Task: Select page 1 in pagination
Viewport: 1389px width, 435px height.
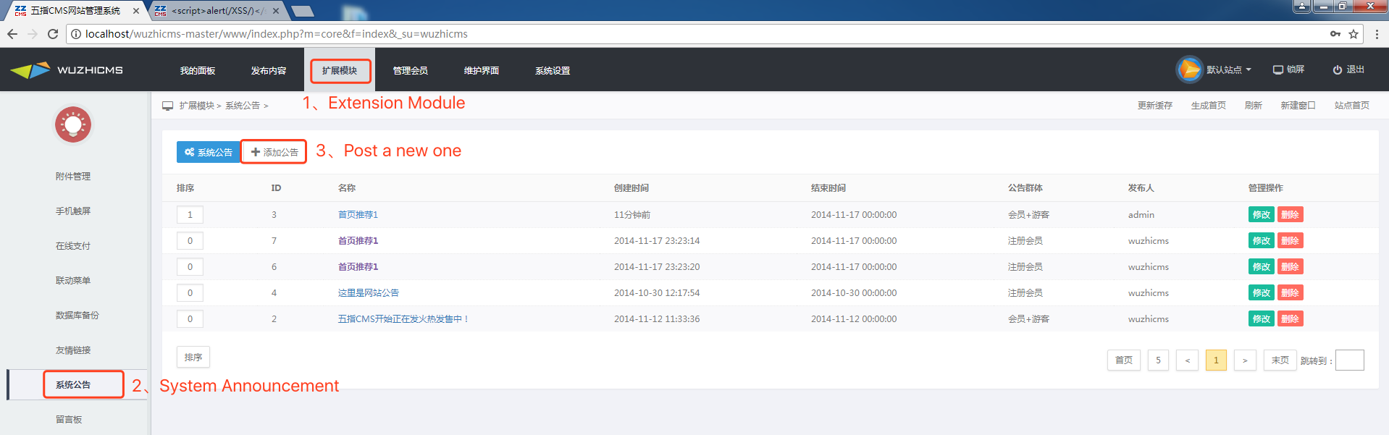Action: pyautogui.click(x=1216, y=360)
